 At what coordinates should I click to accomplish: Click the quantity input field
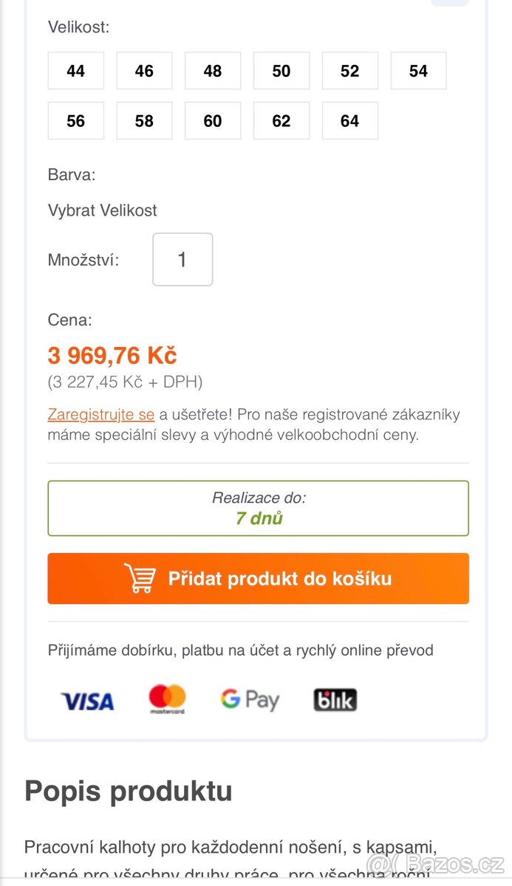(x=182, y=260)
